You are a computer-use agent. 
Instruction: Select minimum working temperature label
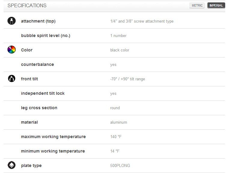pyautogui.click(x=53, y=151)
